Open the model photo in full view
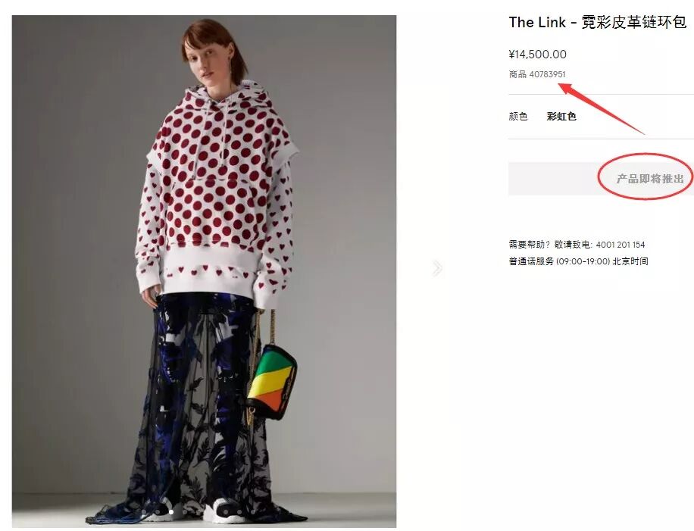The height and width of the screenshot is (531, 694). tap(204, 271)
